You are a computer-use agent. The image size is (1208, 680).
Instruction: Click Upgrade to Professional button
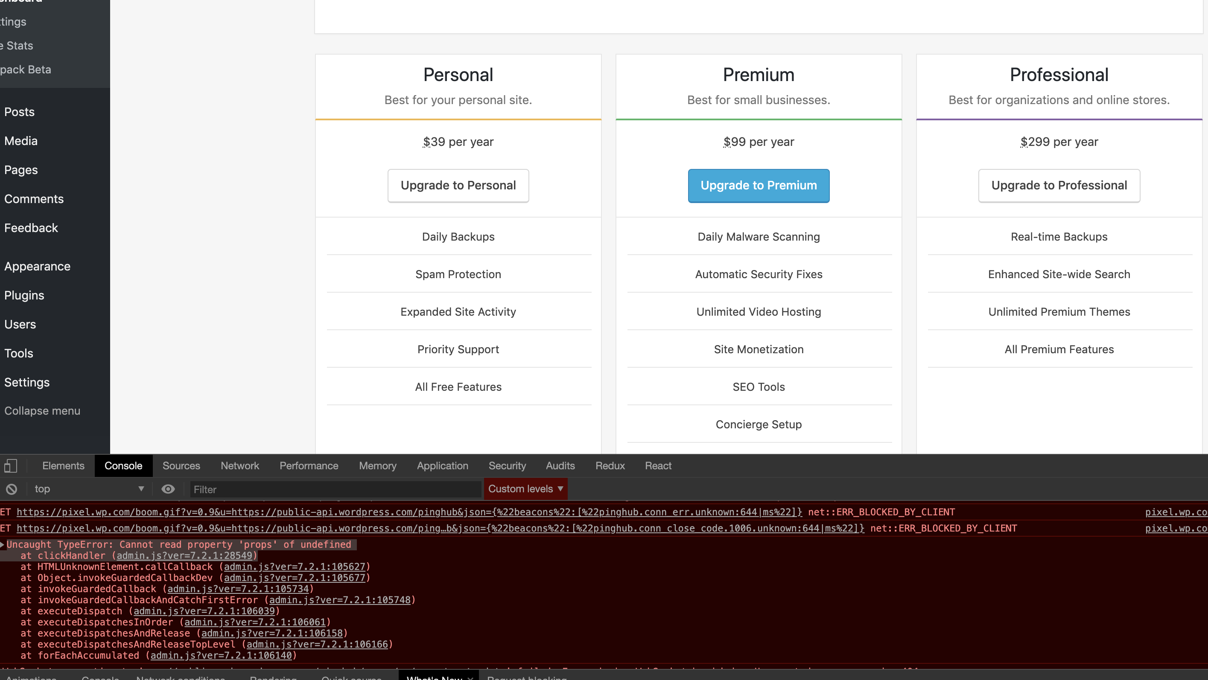tap(1059, 186)
